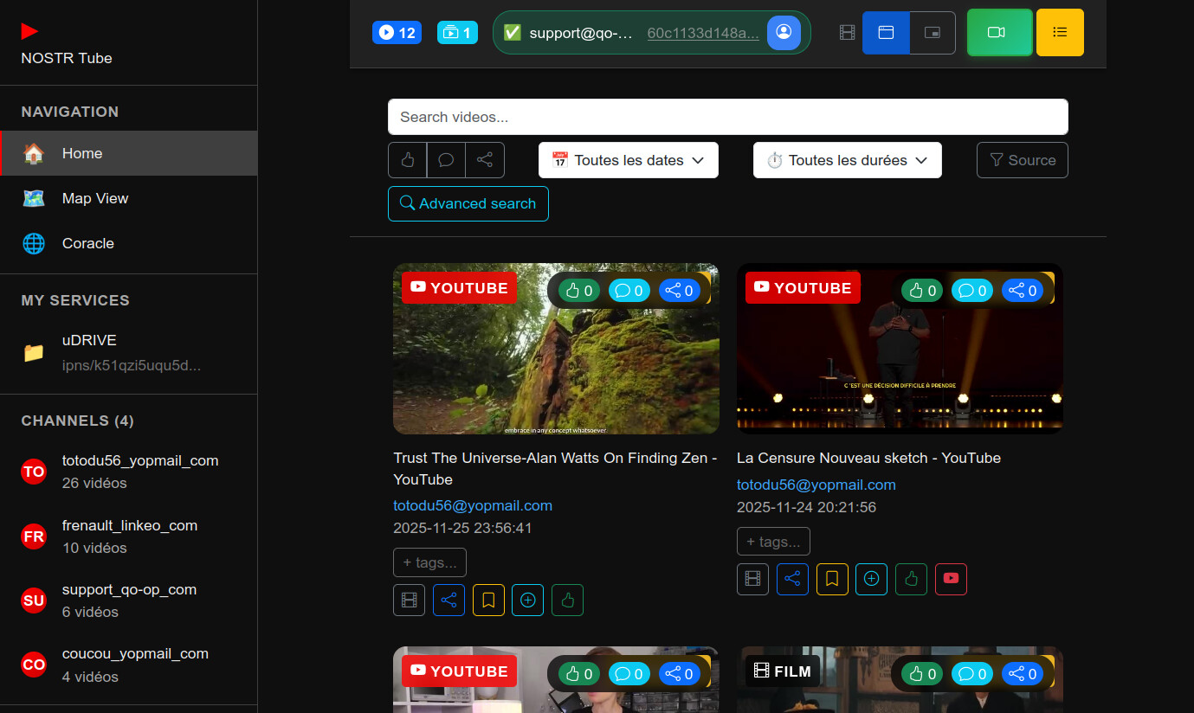Open the La Censure video on YouTube
This screenshot has width=1194, height=713.
(951, 579)
